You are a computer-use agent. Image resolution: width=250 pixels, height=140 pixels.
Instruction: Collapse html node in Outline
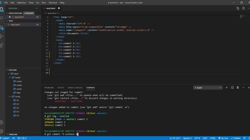click(x=9, y=73)
